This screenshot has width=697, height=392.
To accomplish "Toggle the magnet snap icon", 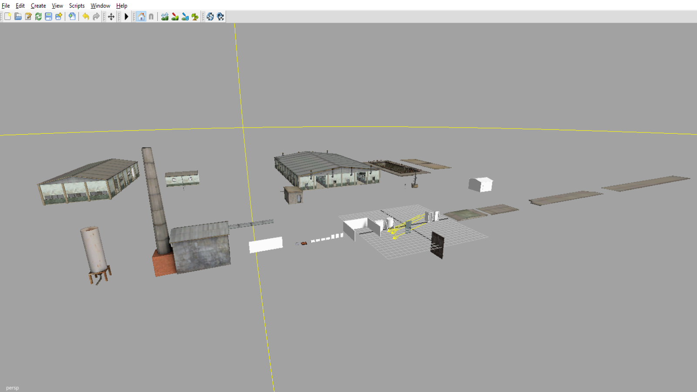I will pyautogui.click(x=151, y=17).
